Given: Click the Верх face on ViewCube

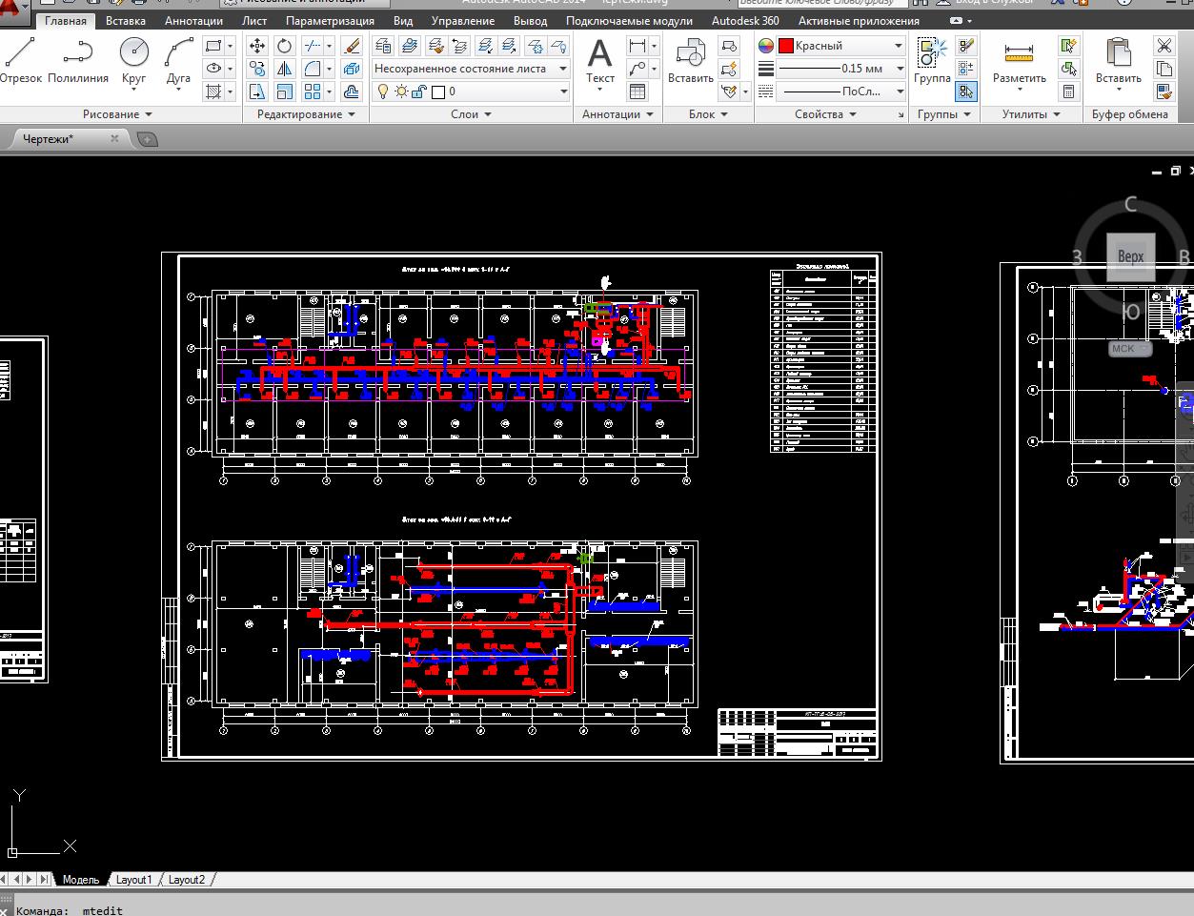Looking at the screenshot, I should [x=1130, y=256].
